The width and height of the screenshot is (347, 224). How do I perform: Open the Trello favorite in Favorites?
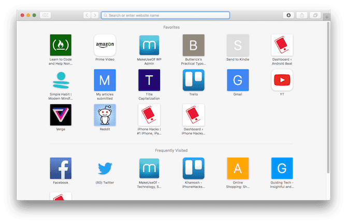coord(193,80)
